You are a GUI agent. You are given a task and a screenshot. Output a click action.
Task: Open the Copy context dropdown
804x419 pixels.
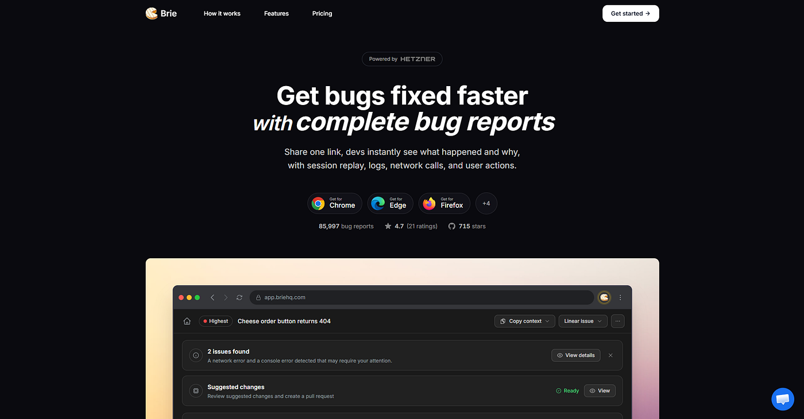pos(525,321)
